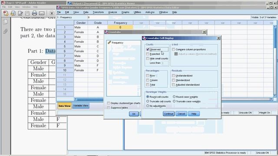
Task: Click the Adobe Reader edit/sign document icon
Action: pyautogui.click(x=20, y=13)
